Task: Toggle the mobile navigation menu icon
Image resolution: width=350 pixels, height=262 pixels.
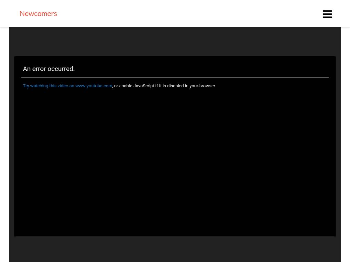Action: coord(327,14)
